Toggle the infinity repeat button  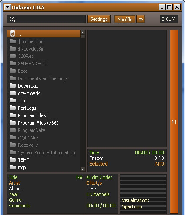tap(141, 19)
